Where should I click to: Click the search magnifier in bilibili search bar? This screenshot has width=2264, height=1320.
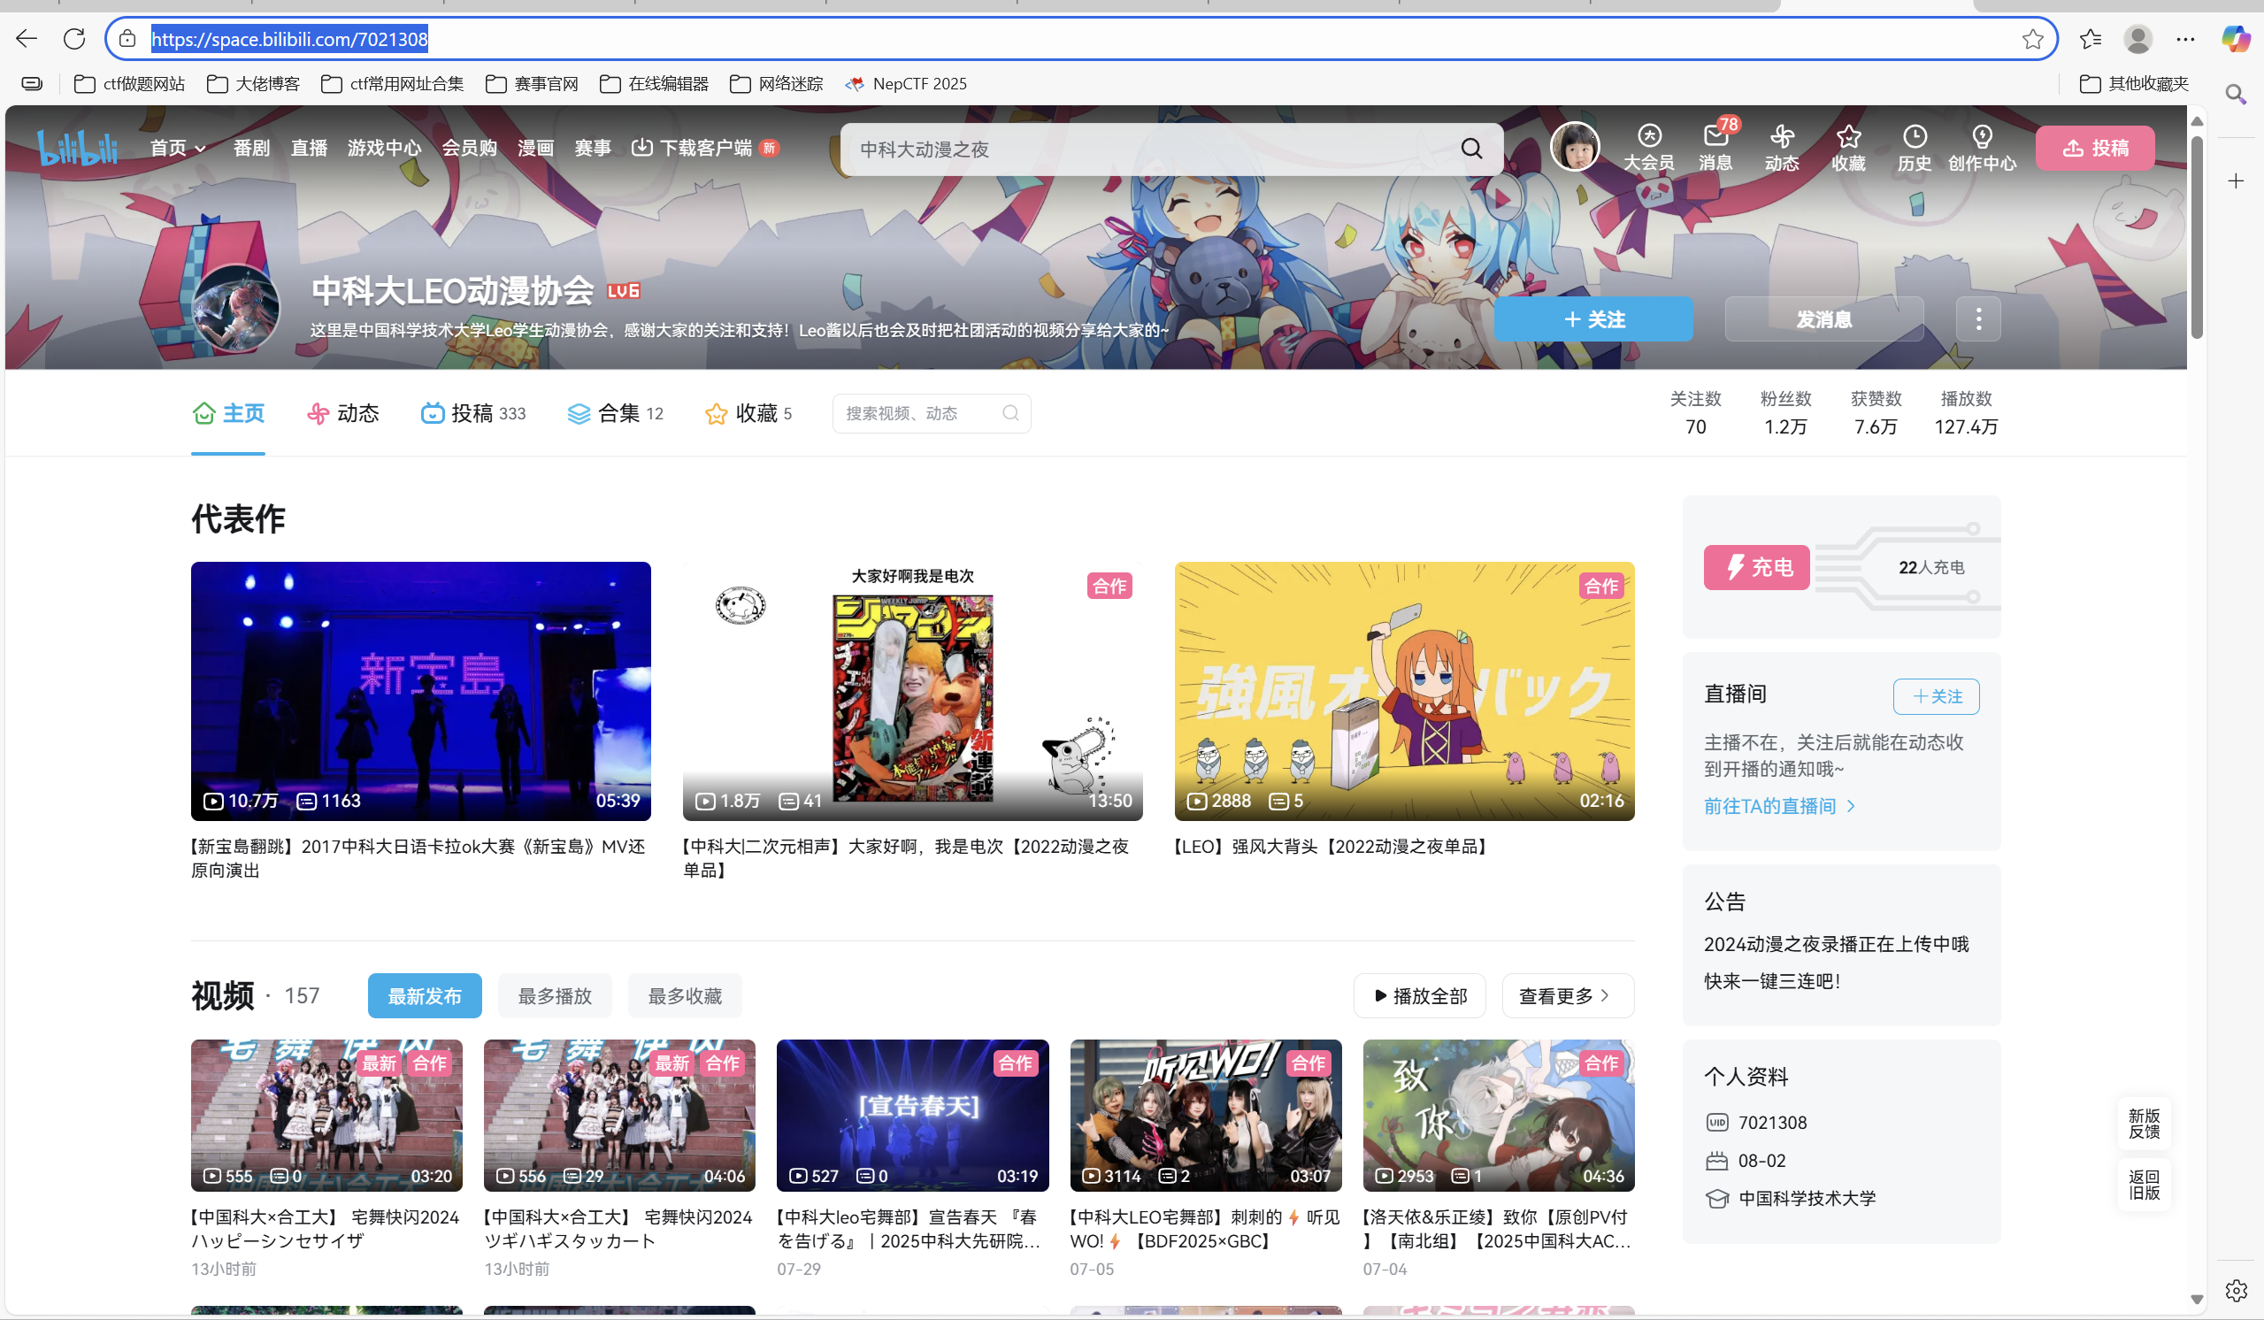click(x=1471, y=149)
